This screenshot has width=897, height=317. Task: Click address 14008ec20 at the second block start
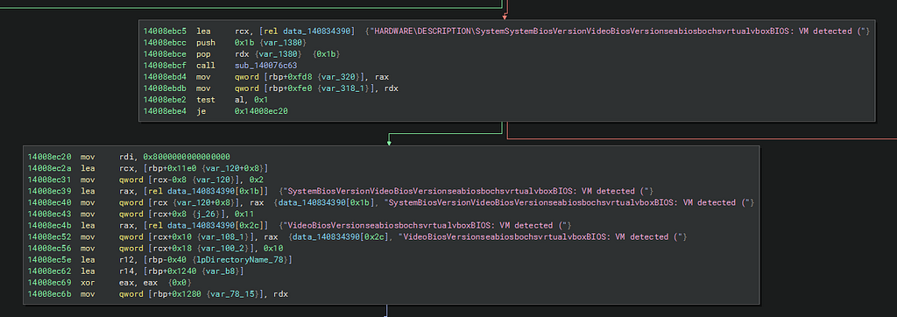pyautogui.click(x=51, y=156)
